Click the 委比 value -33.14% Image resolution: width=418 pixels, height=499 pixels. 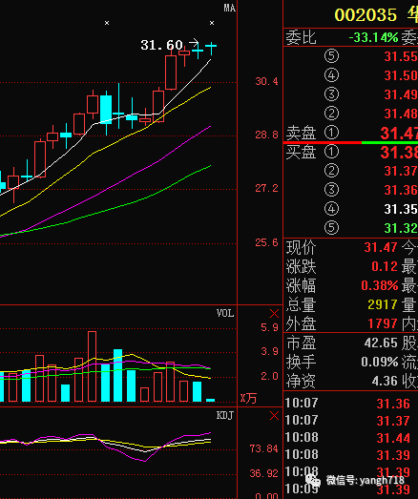coord(373,37)
